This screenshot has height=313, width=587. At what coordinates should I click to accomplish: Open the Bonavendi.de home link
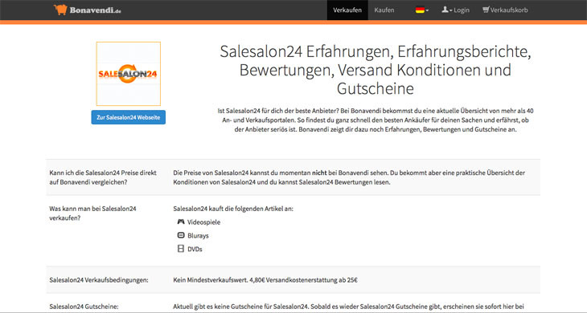[88, 10]
